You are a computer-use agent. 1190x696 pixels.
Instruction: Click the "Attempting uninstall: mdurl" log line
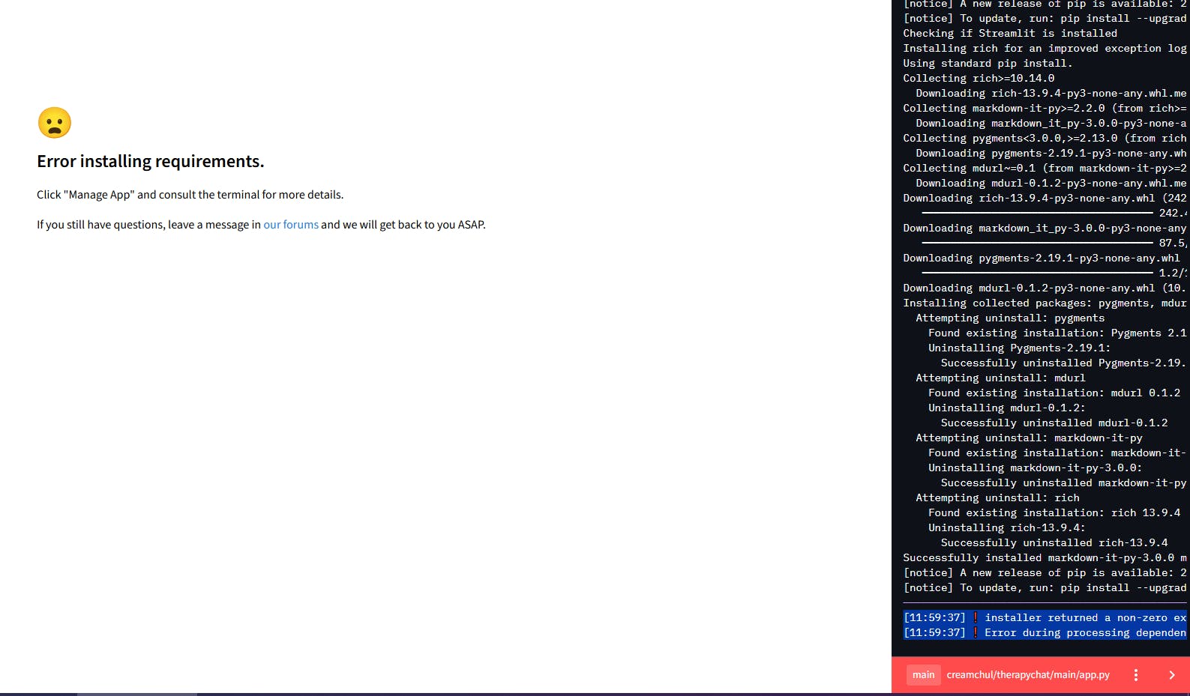tap(1000, 378)
